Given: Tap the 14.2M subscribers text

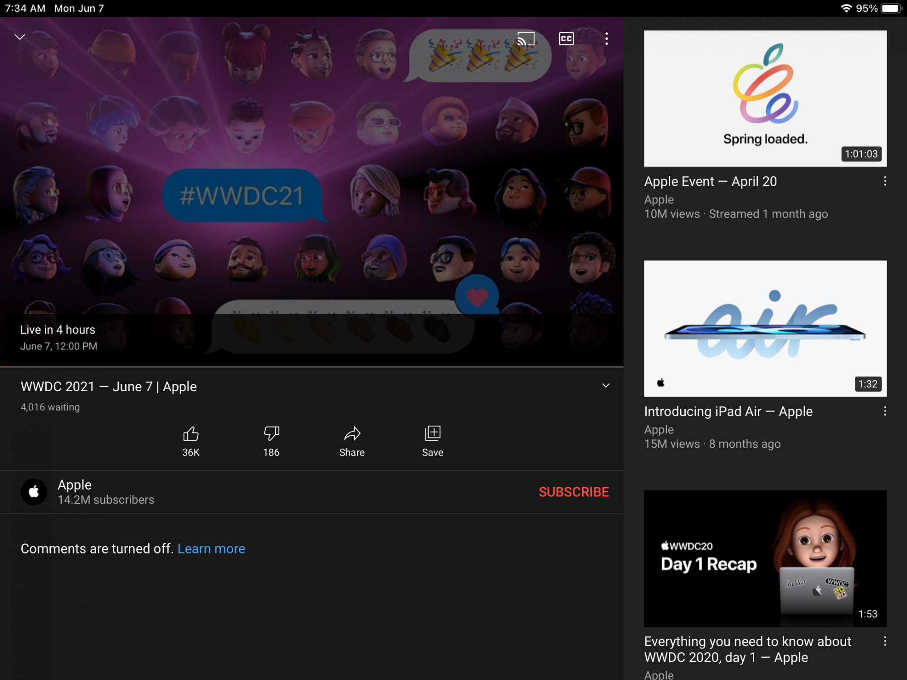Looking at the screenshot, I should (106, 500).
